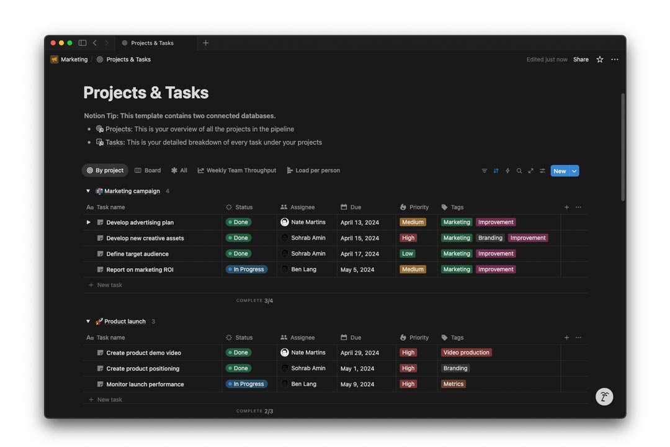This screenshot has width=670, height=447.
Task: Favorite the page using the star icon
Action: (x=599, y=59)
